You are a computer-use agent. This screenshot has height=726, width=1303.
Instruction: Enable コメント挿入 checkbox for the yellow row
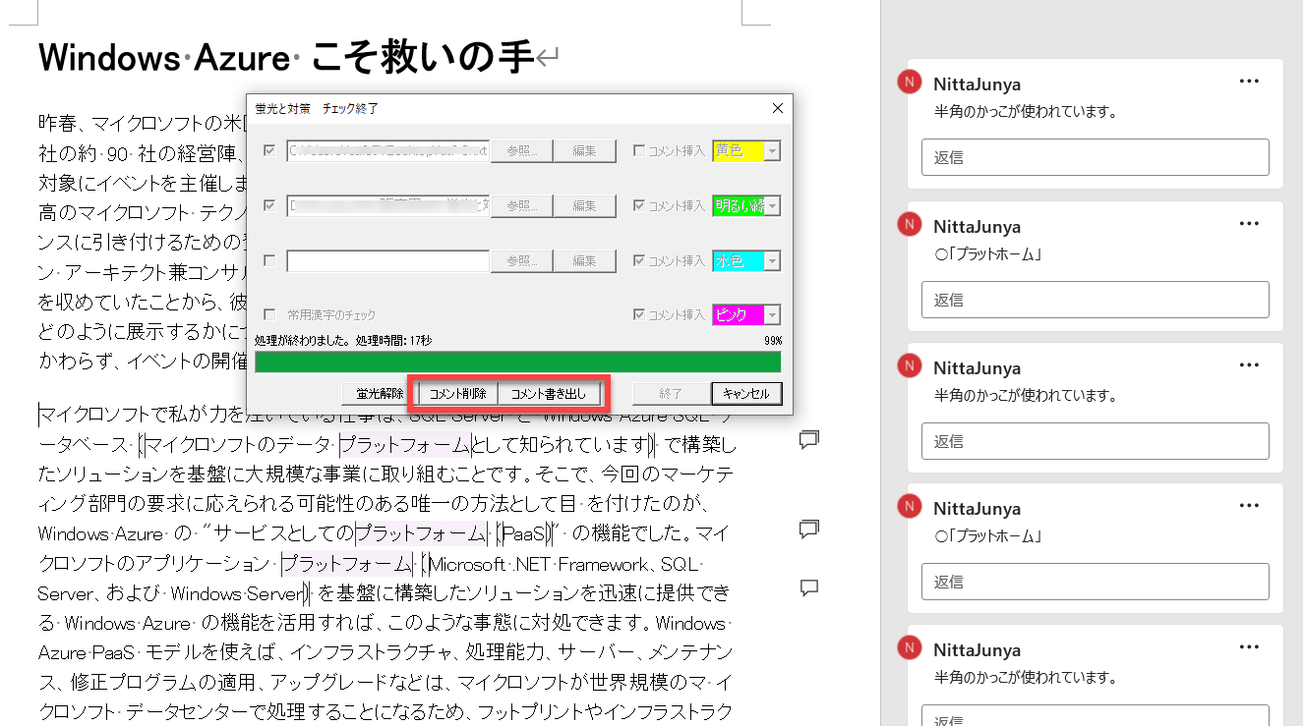[640, 151]
